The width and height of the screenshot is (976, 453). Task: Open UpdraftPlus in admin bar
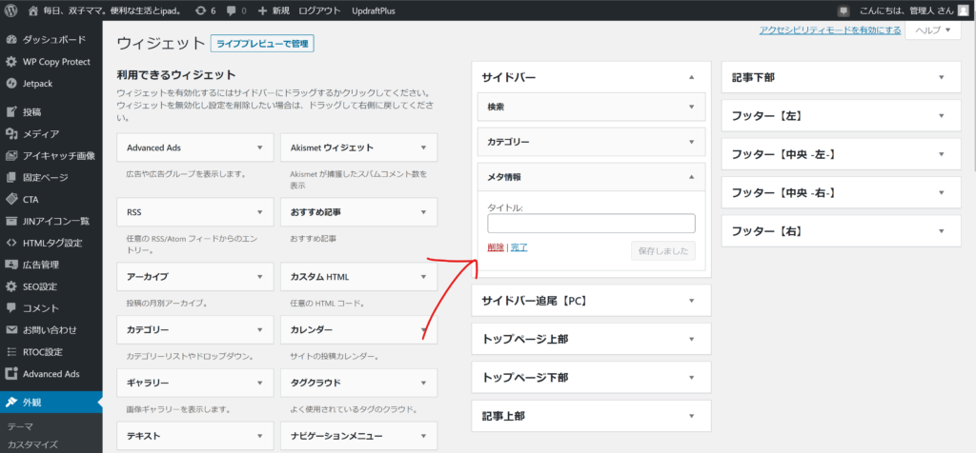[373, 10]
